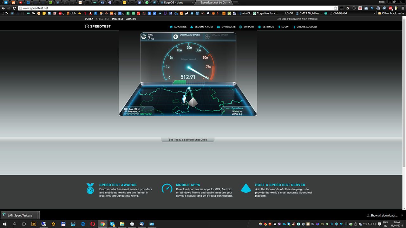Click the Speedtest logo in the header
406x228 pixels.
point(98,26)
